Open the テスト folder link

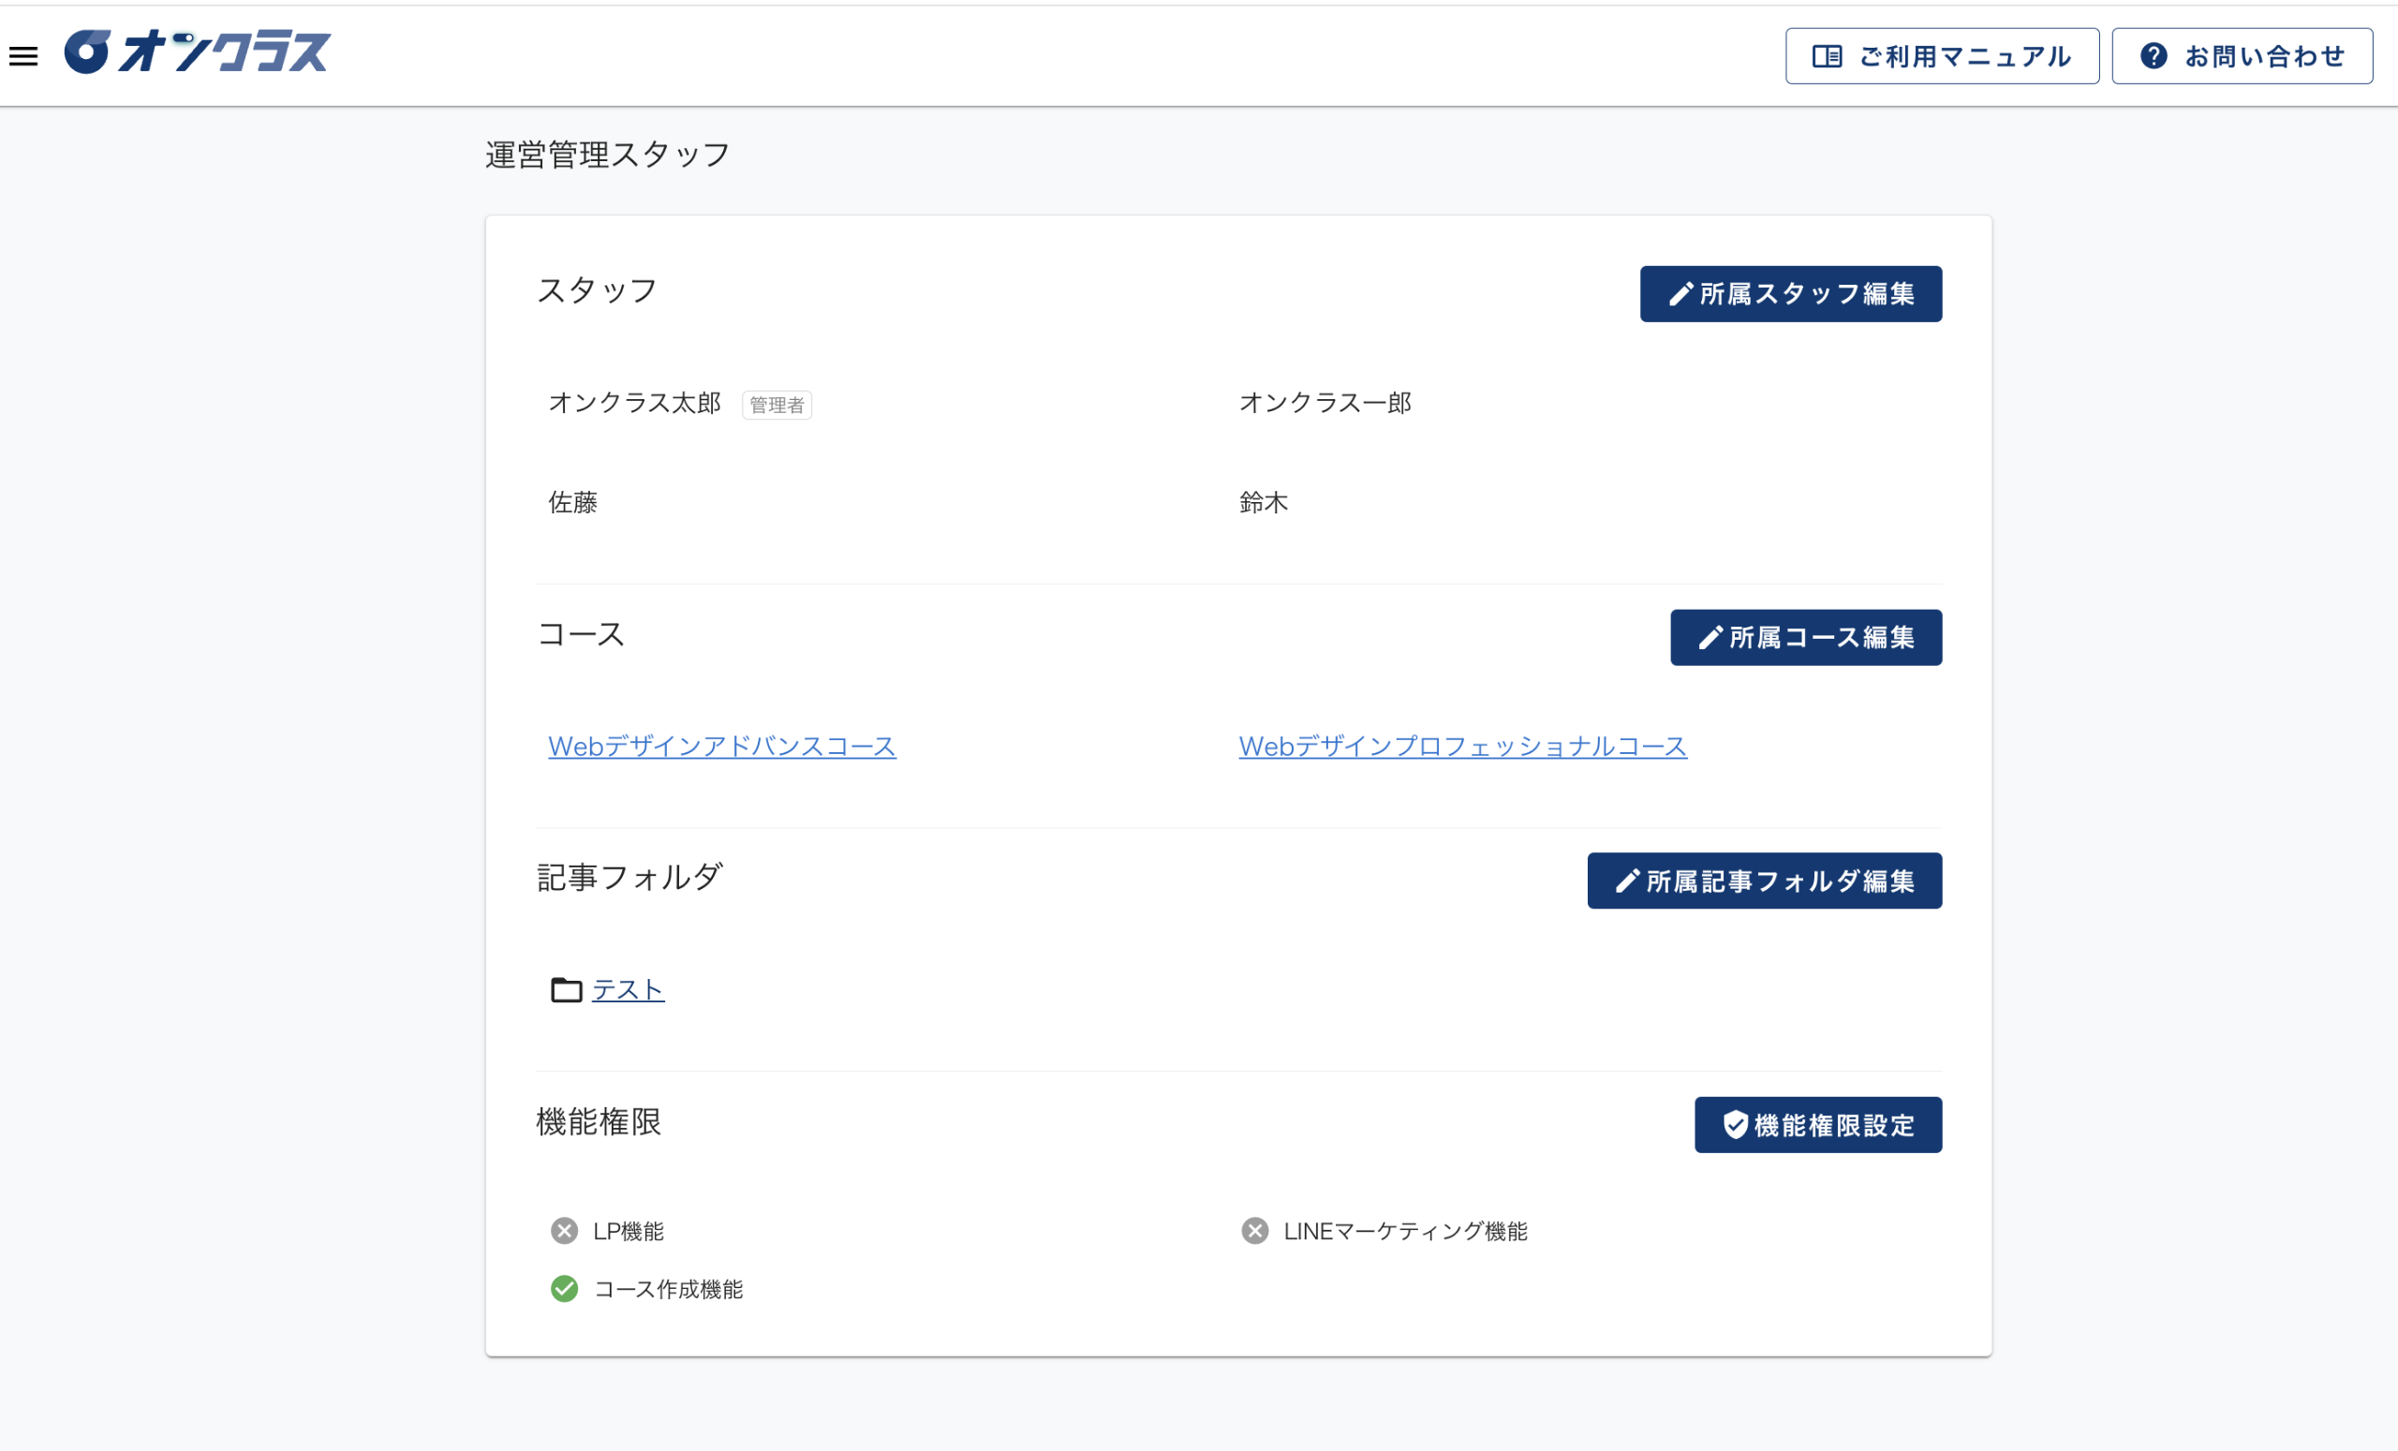click(628, 990)
